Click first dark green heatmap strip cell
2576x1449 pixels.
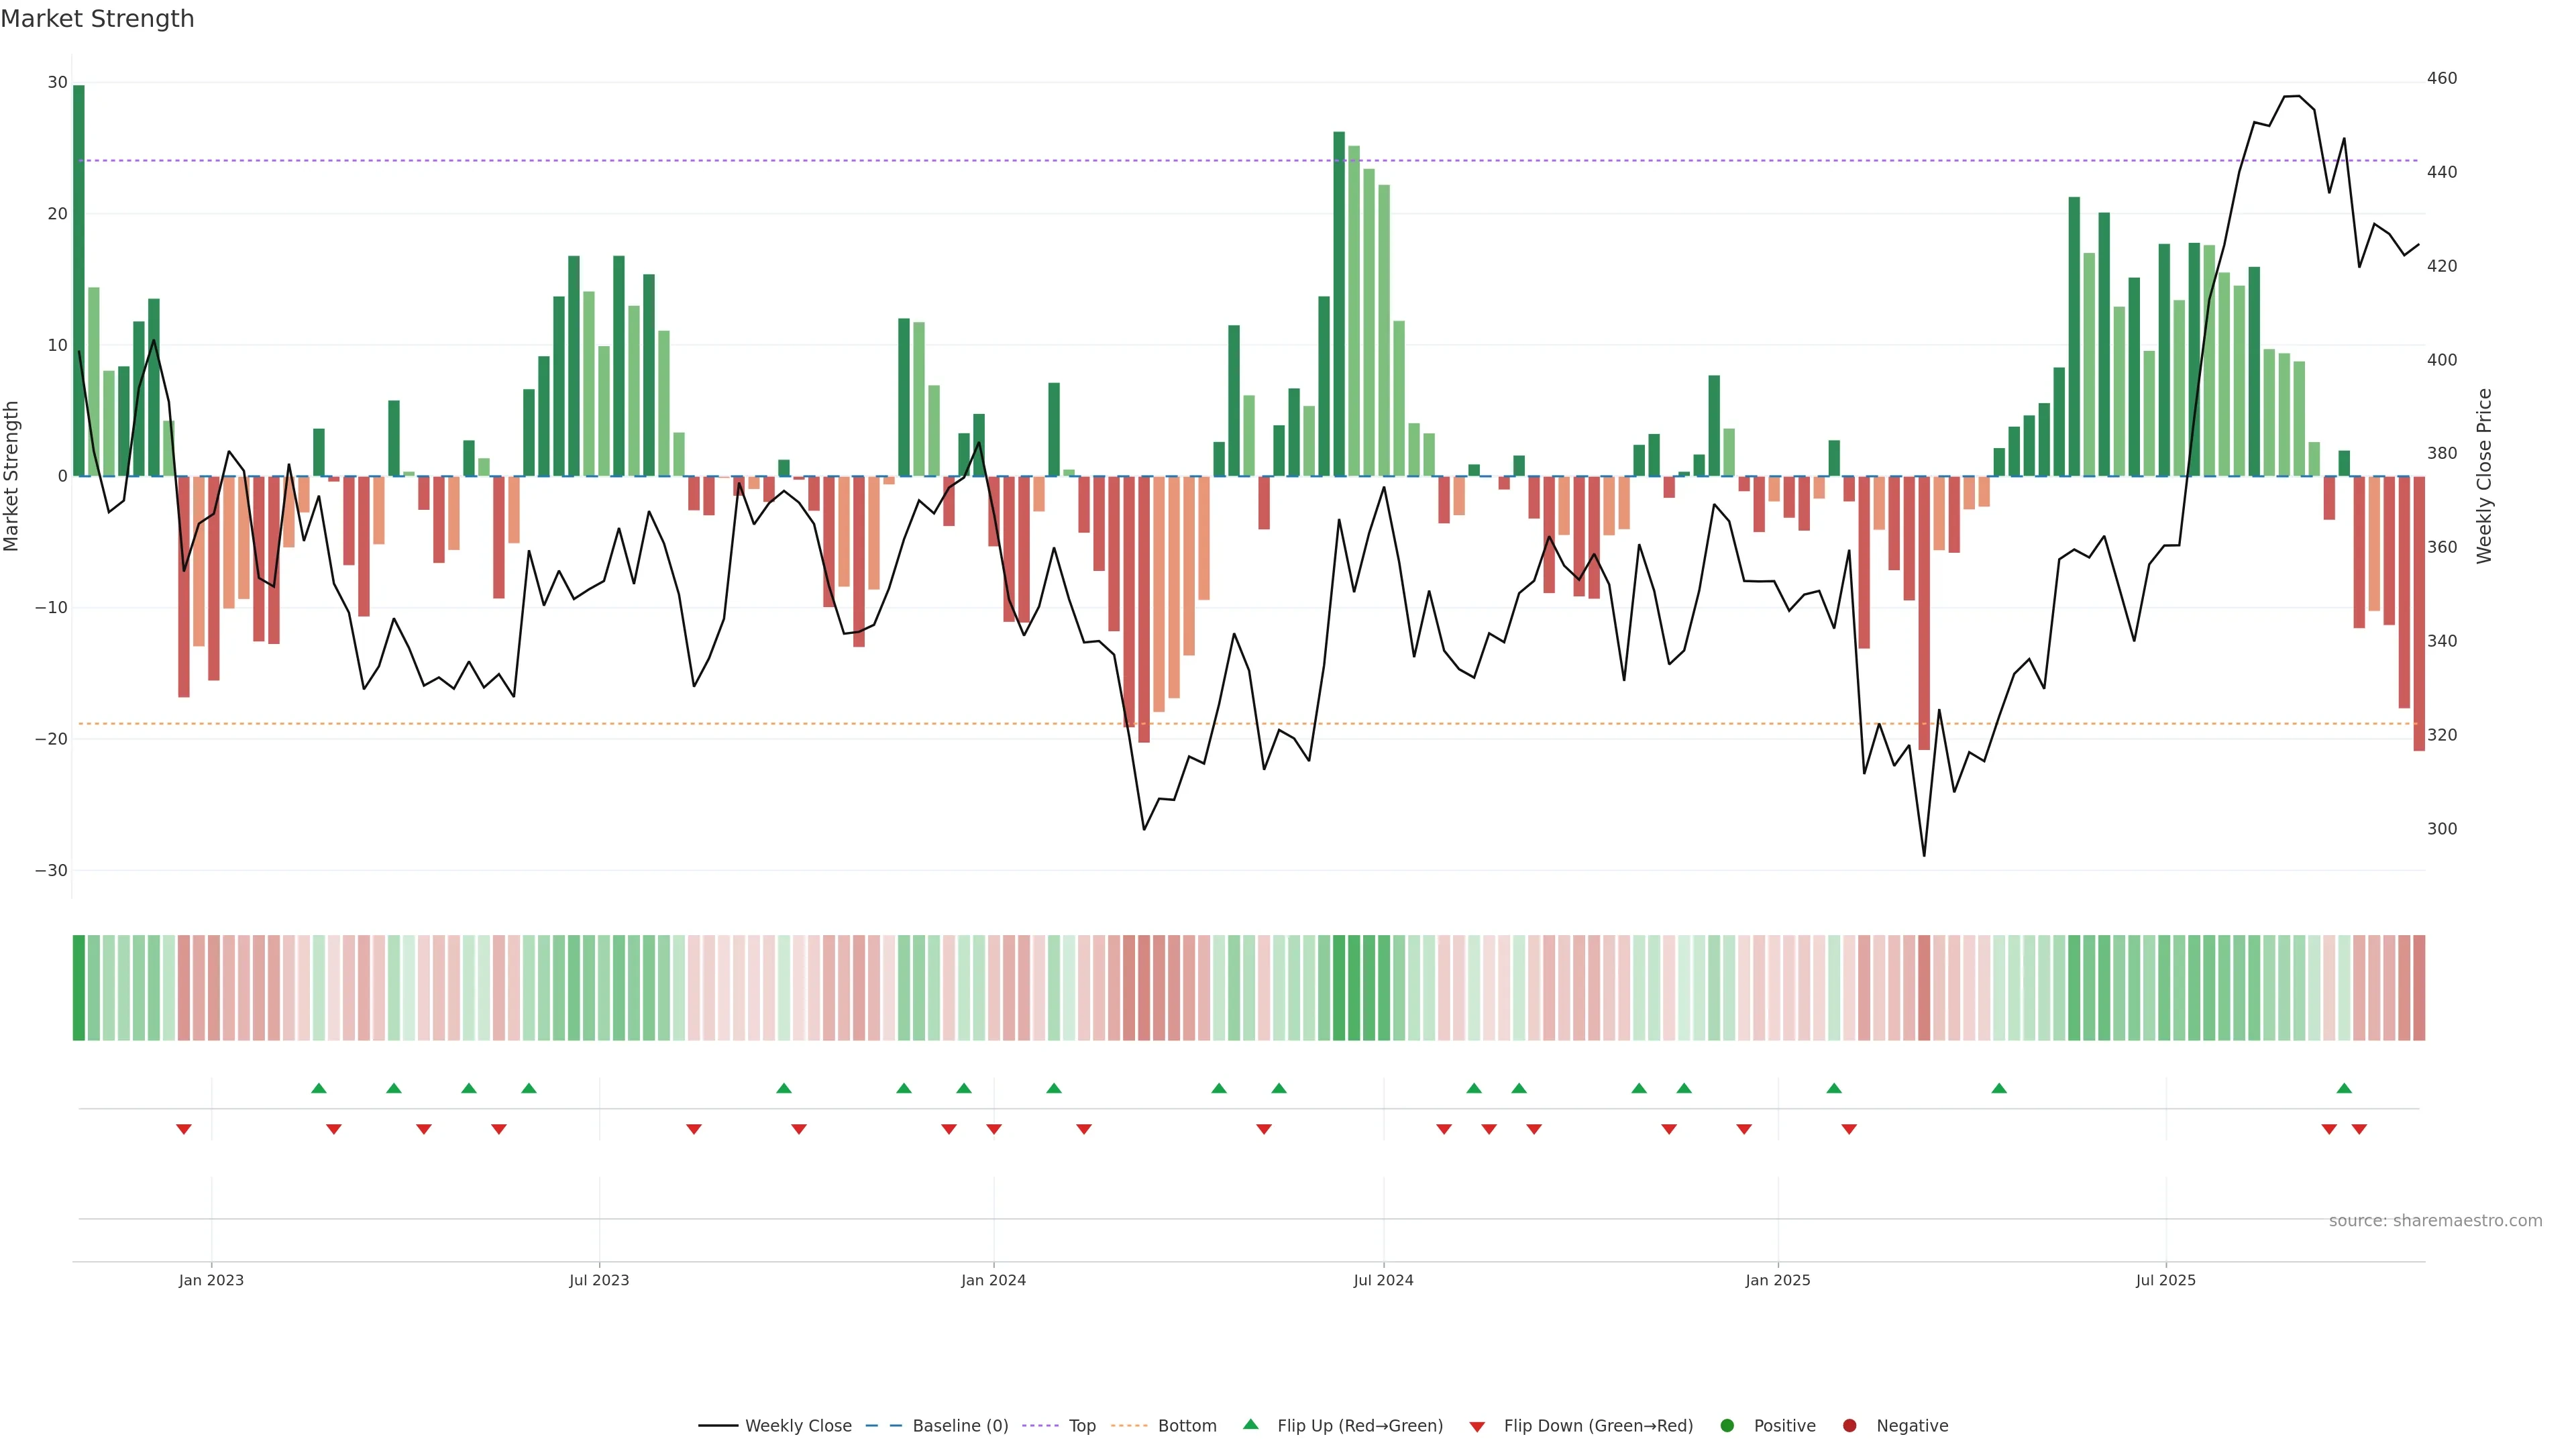[79, 988]
